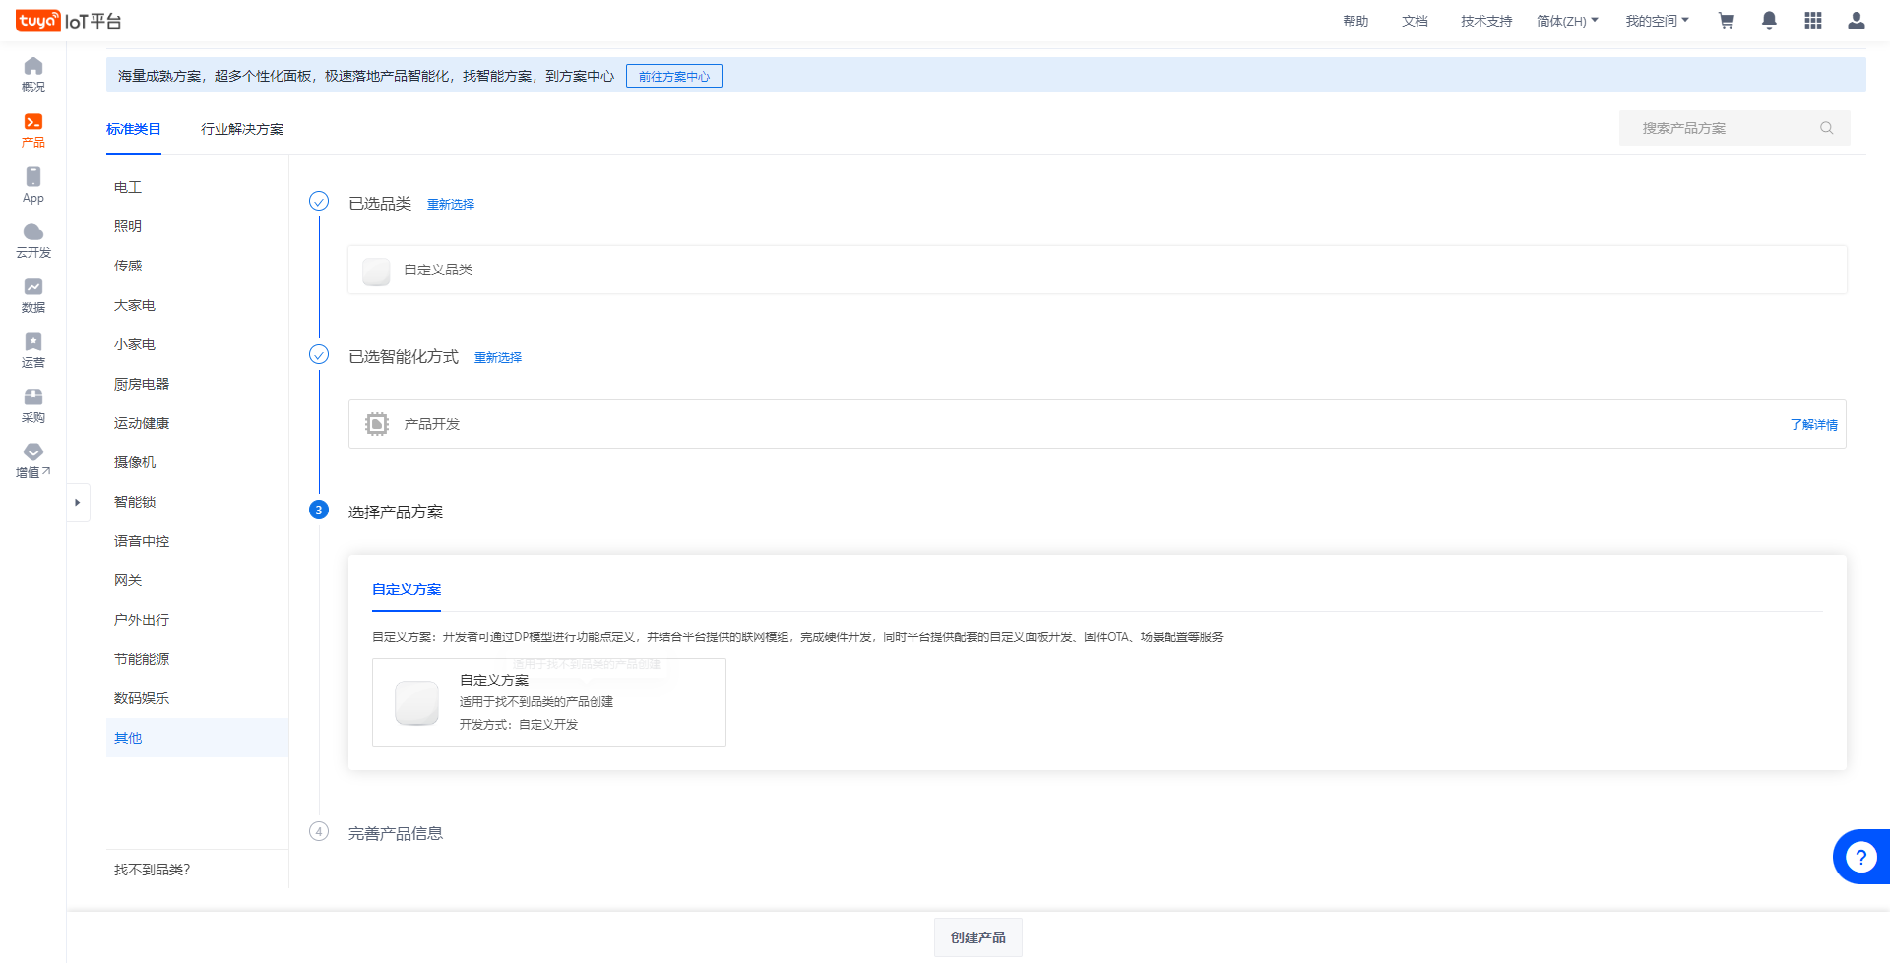Open the App sidebar icon
Image resolution: width=1890 pixels, height=963 pixels.
click(33, 185)
